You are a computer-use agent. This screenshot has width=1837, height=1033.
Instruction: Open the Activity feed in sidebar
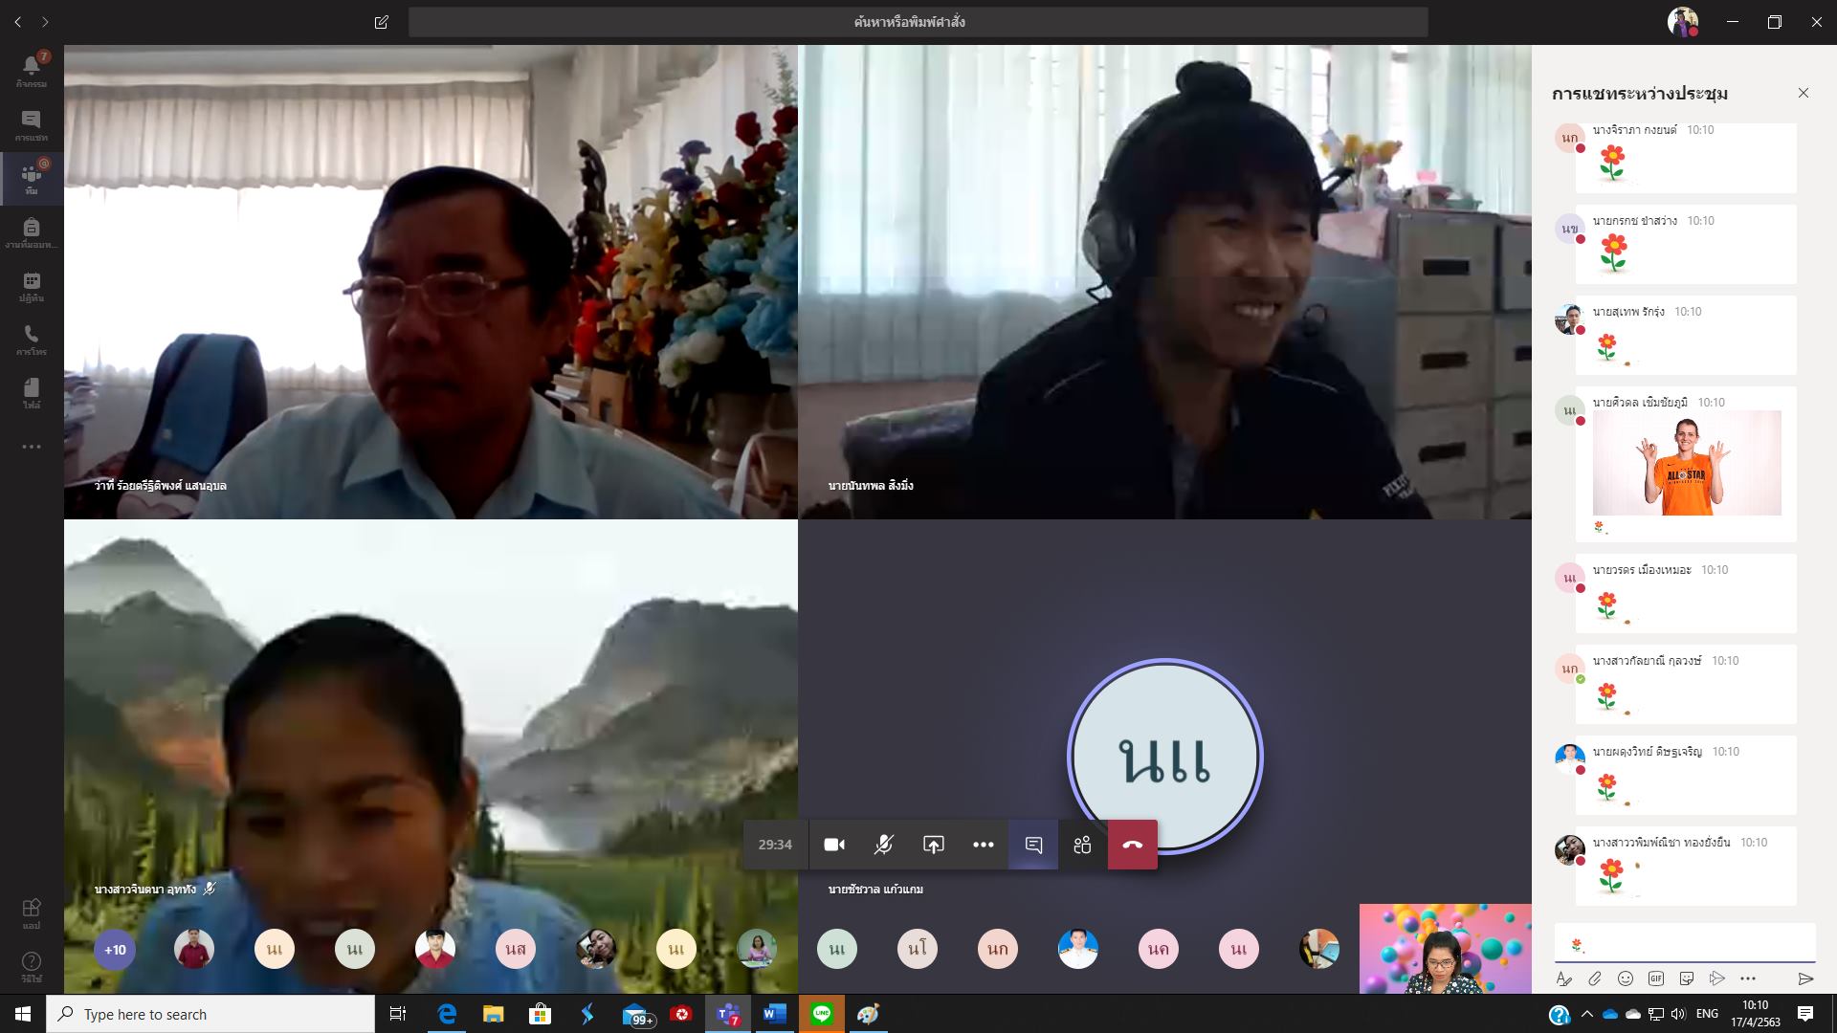tap(32, 70)
